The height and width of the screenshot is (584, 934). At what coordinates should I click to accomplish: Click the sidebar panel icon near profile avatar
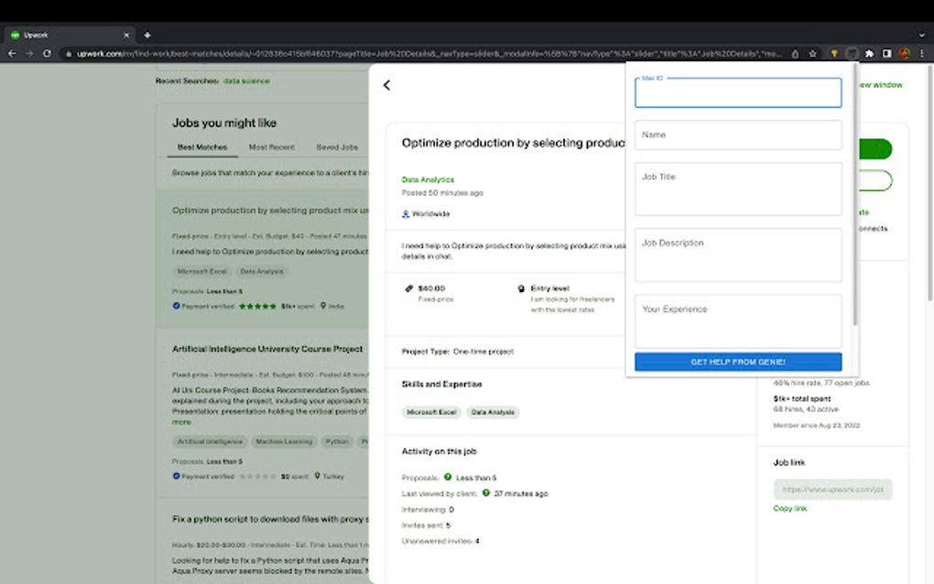887,54
